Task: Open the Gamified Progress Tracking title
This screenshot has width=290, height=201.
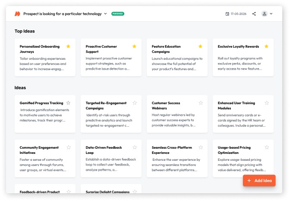Action: click(41, 103)
